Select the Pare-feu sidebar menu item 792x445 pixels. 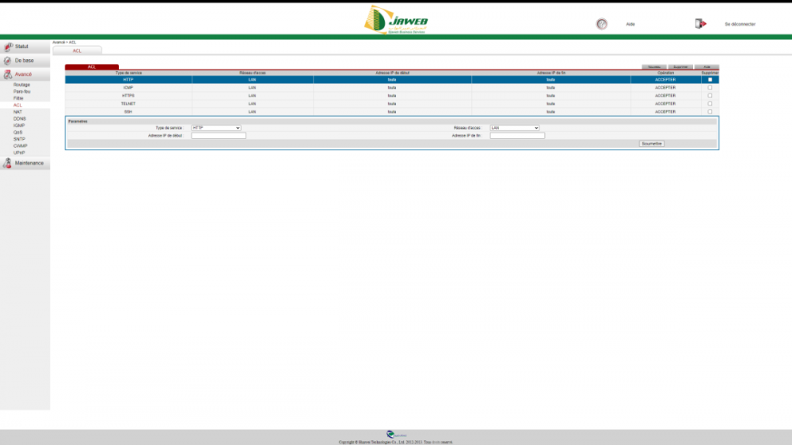pos(21,91)
